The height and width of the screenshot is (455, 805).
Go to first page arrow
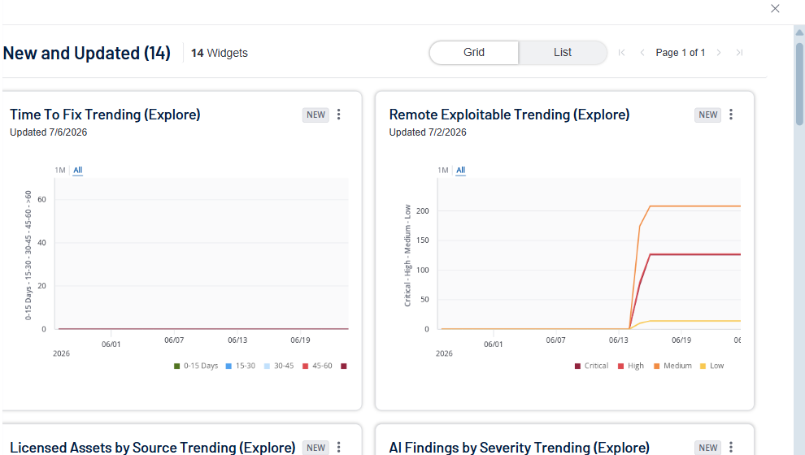622,52
